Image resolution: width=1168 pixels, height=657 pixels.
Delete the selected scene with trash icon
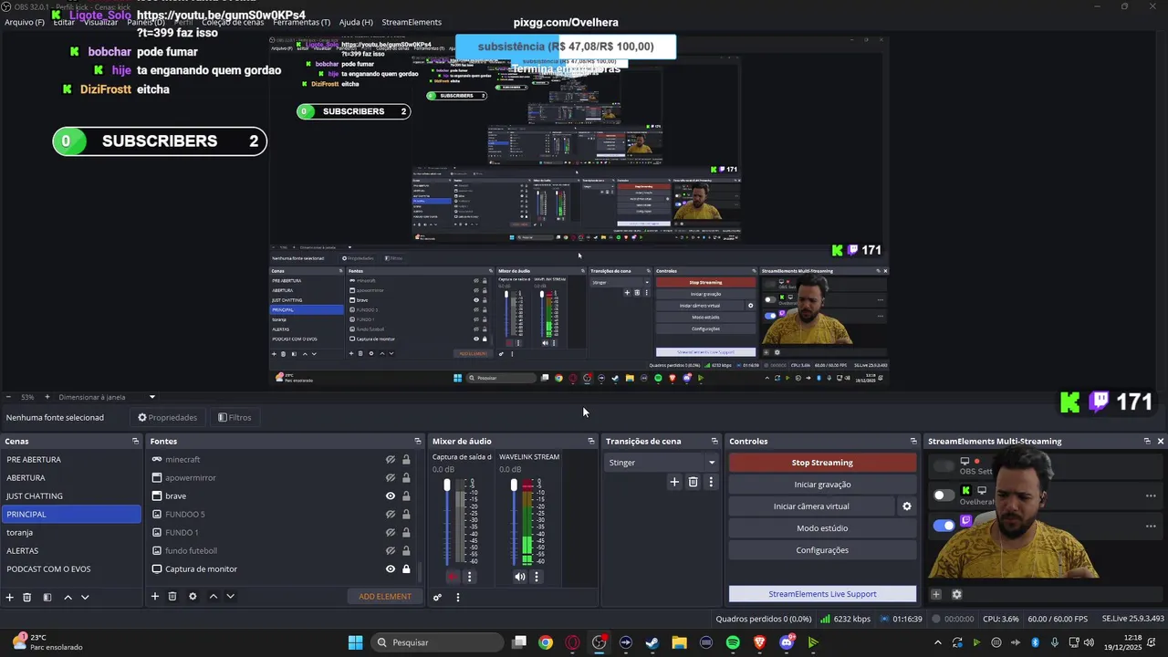click(x=27, y=597)
